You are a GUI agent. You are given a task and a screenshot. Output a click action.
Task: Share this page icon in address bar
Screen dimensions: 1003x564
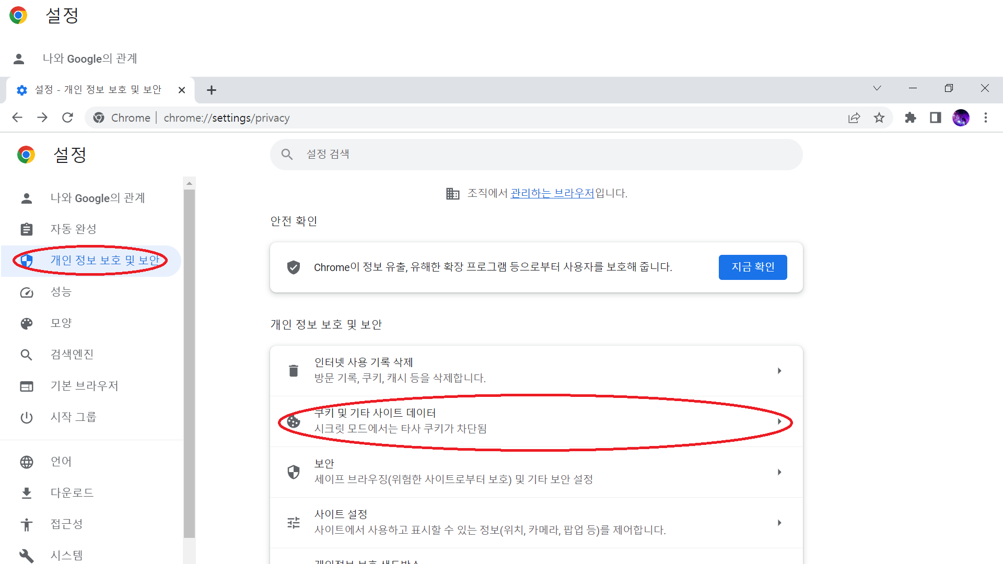854,118
